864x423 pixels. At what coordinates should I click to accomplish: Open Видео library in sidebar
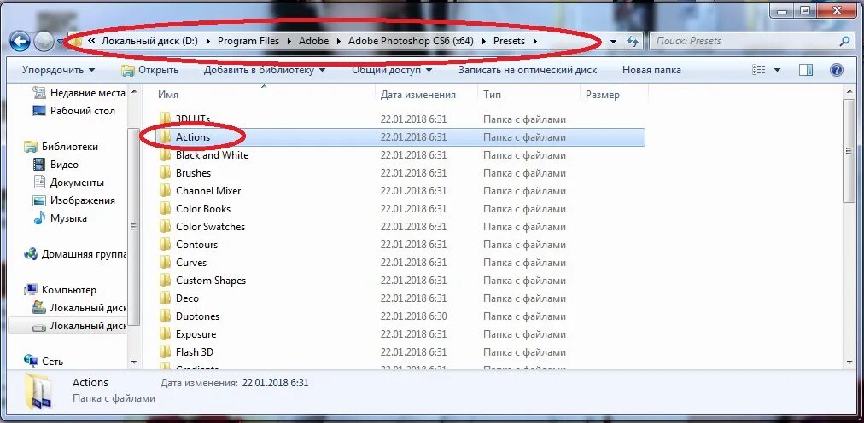(55, 165)
